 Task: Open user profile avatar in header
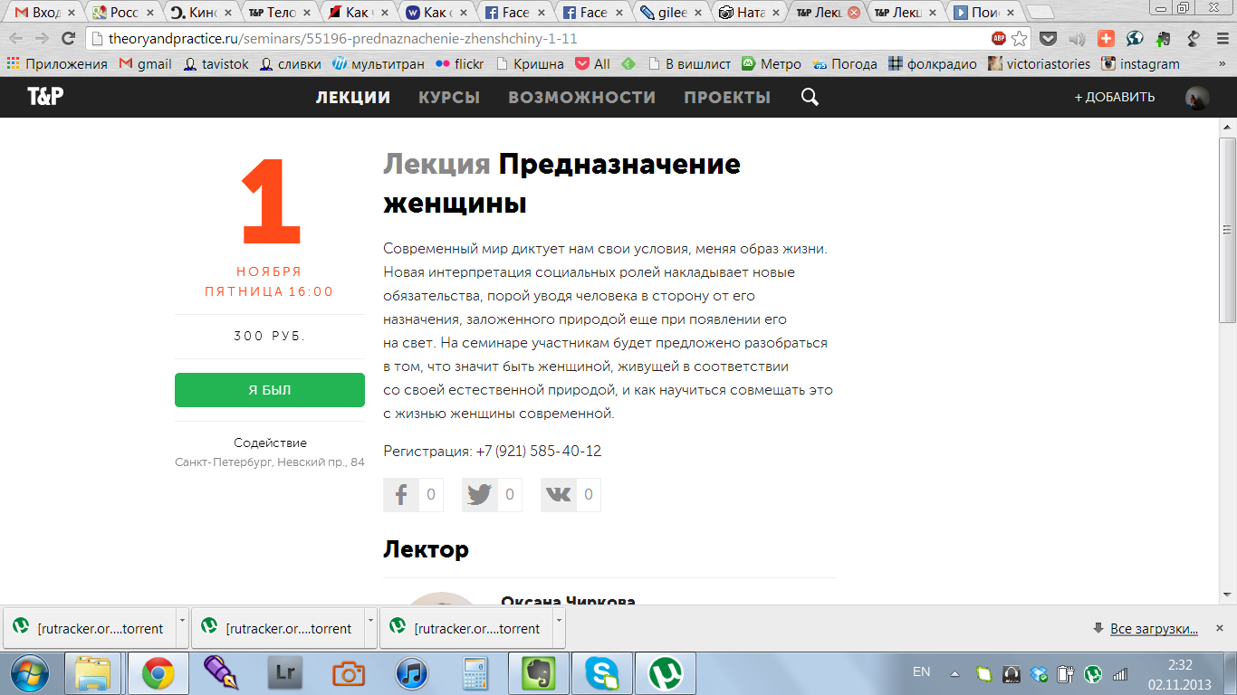click(1197, 99)
